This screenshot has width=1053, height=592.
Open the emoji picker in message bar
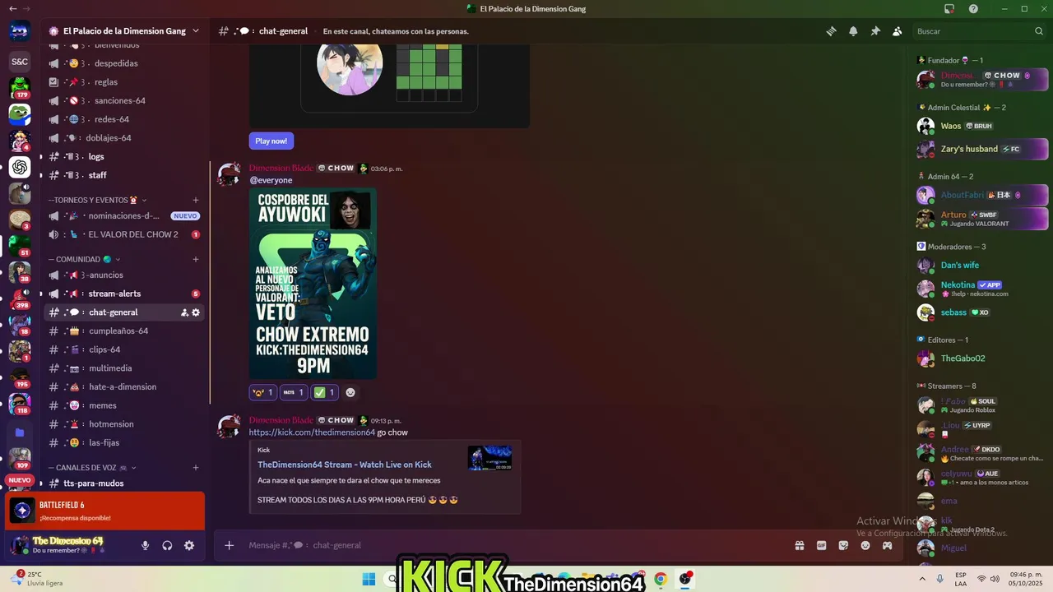865,545
